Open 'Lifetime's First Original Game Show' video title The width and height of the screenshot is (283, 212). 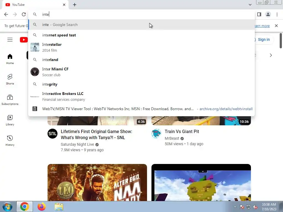(x=96, y=134)
